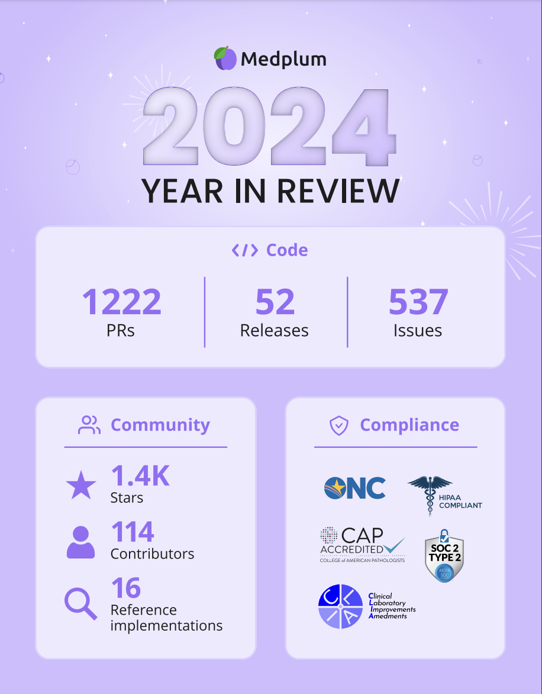Image resolution: width=542 pixels, height=694 pixels.
Task: Click the Community people icon
Action: pos(89,424)
